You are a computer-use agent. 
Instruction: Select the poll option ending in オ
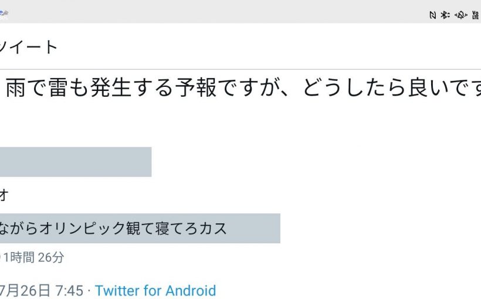(x=4, y=195)
